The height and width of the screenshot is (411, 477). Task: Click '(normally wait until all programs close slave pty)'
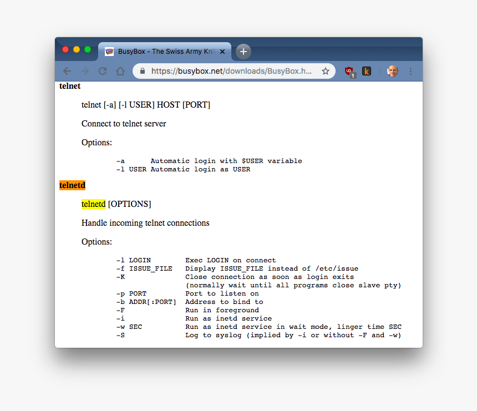click(293, 285)
